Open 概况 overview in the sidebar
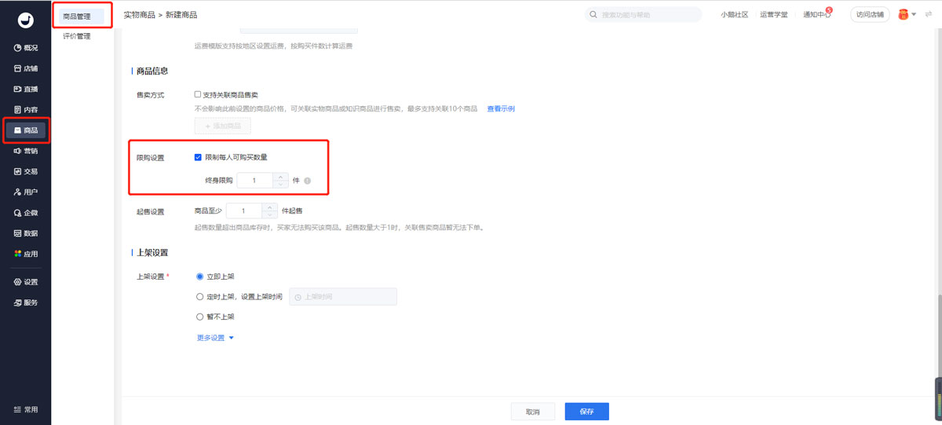This screenshot has height=425, width=942. [26, 48]
